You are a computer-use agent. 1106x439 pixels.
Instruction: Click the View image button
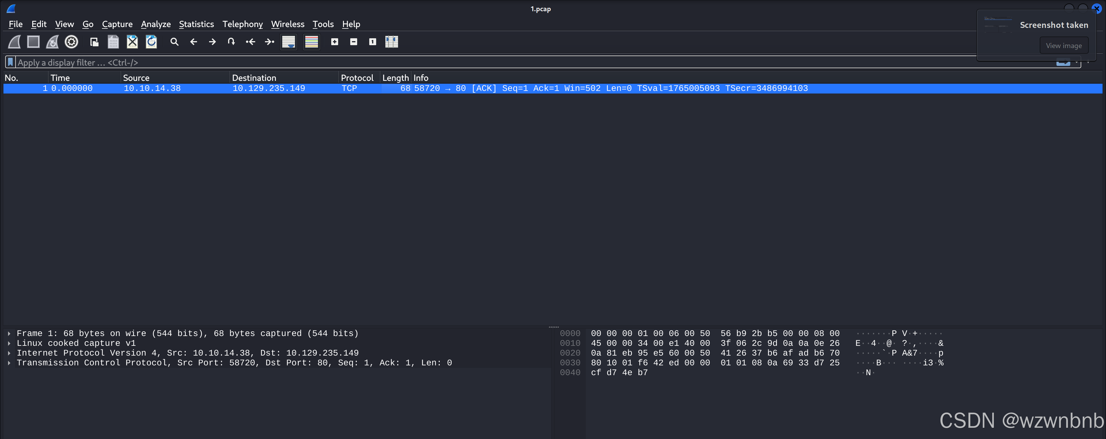pos(1063,45)
